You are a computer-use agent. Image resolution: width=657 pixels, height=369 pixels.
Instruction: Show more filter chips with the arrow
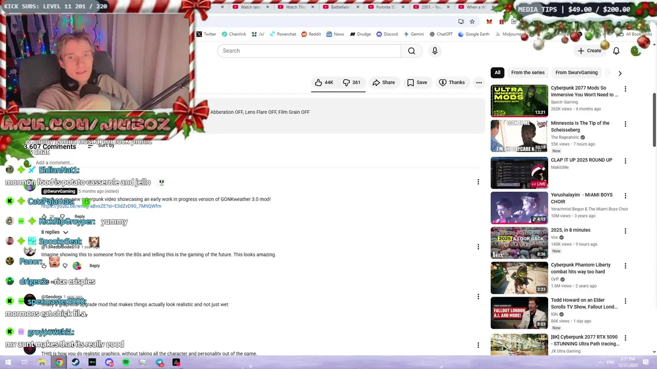tap(620, 73)
